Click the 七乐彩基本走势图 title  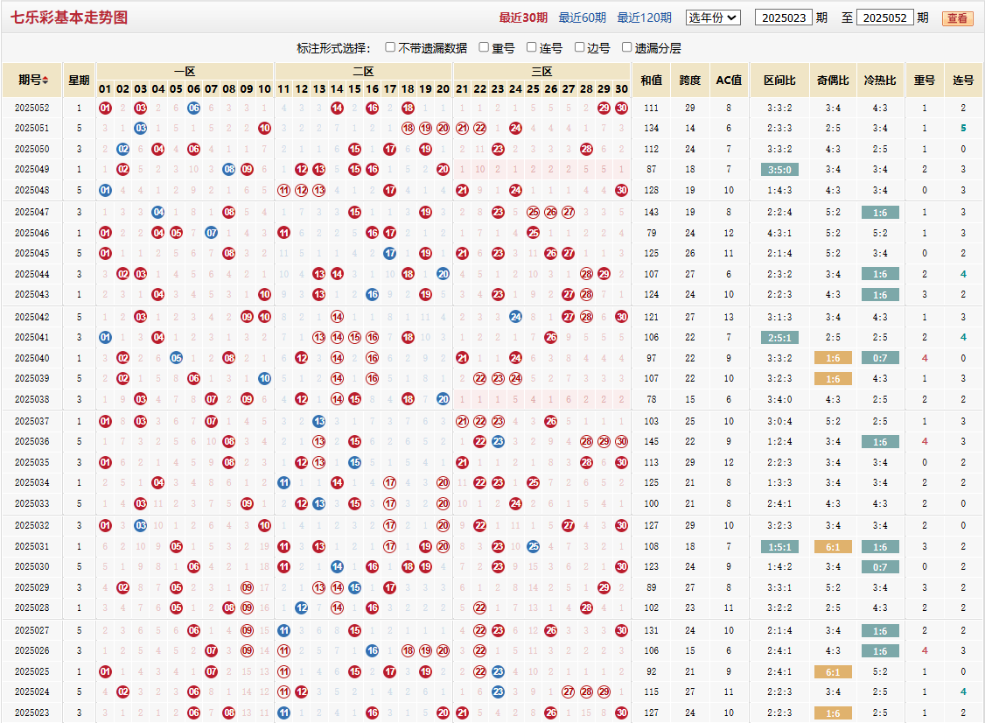click(69, 18)
